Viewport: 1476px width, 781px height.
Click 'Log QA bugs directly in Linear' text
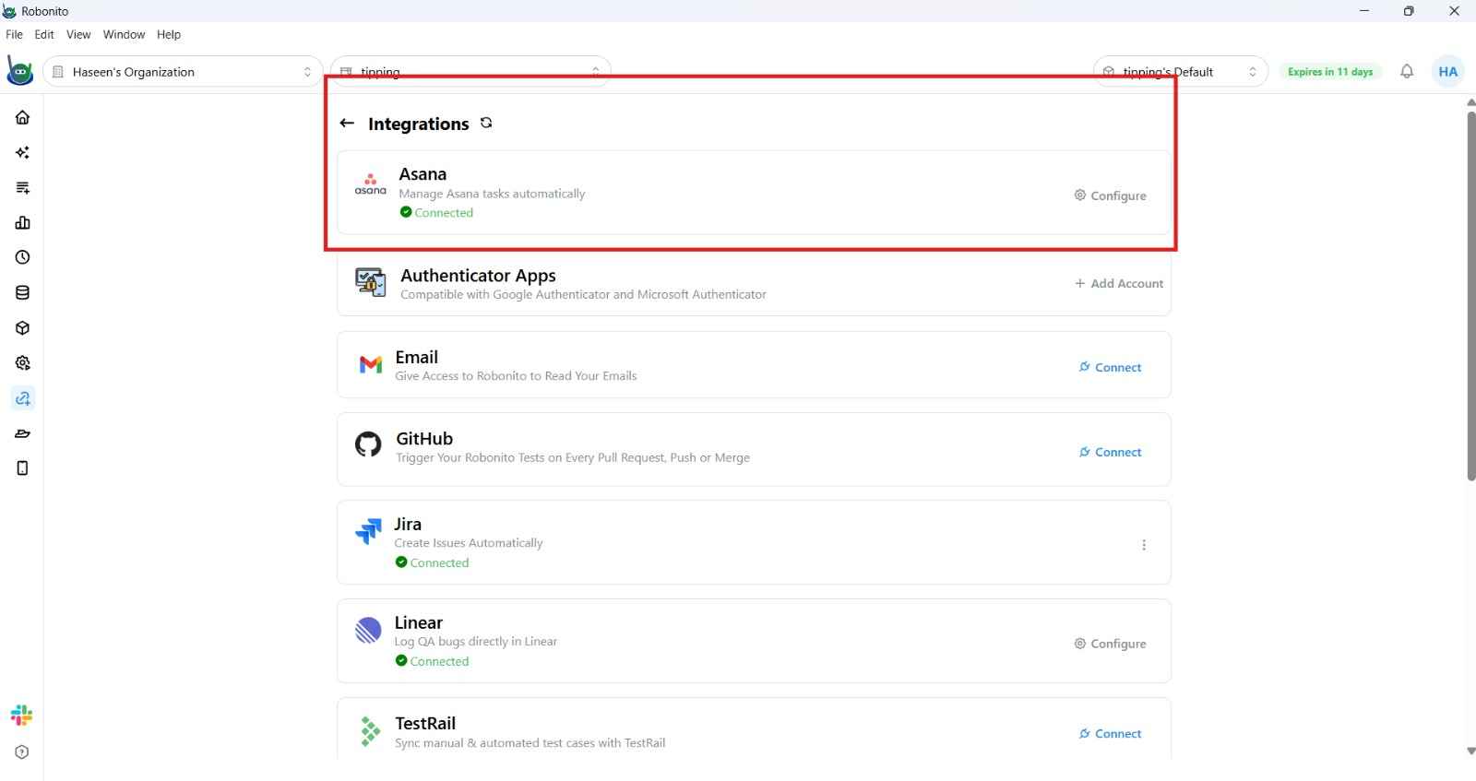click(x=476, y=641)
